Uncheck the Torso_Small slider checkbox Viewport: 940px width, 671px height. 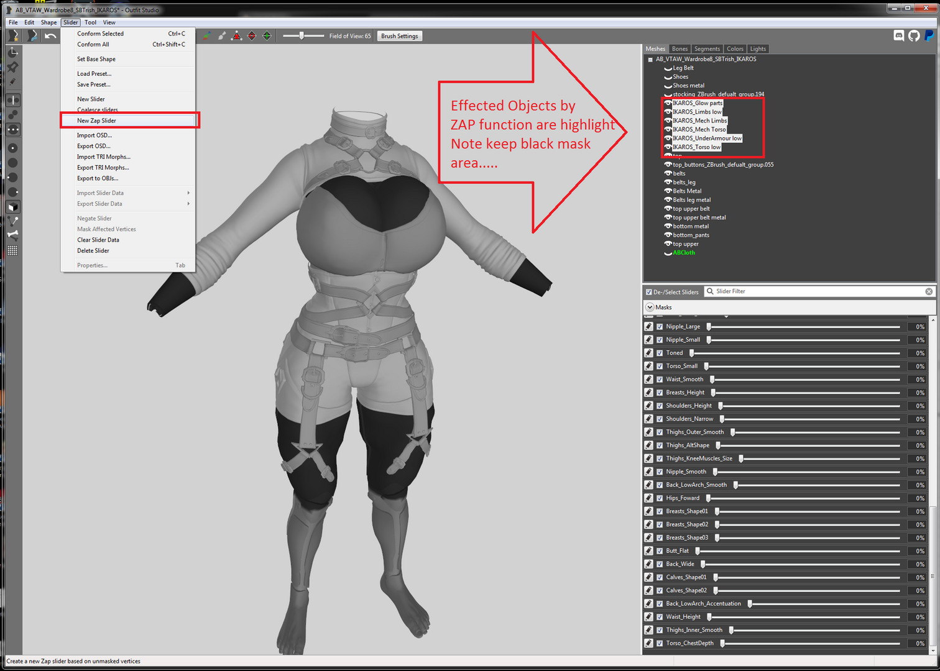660,367
